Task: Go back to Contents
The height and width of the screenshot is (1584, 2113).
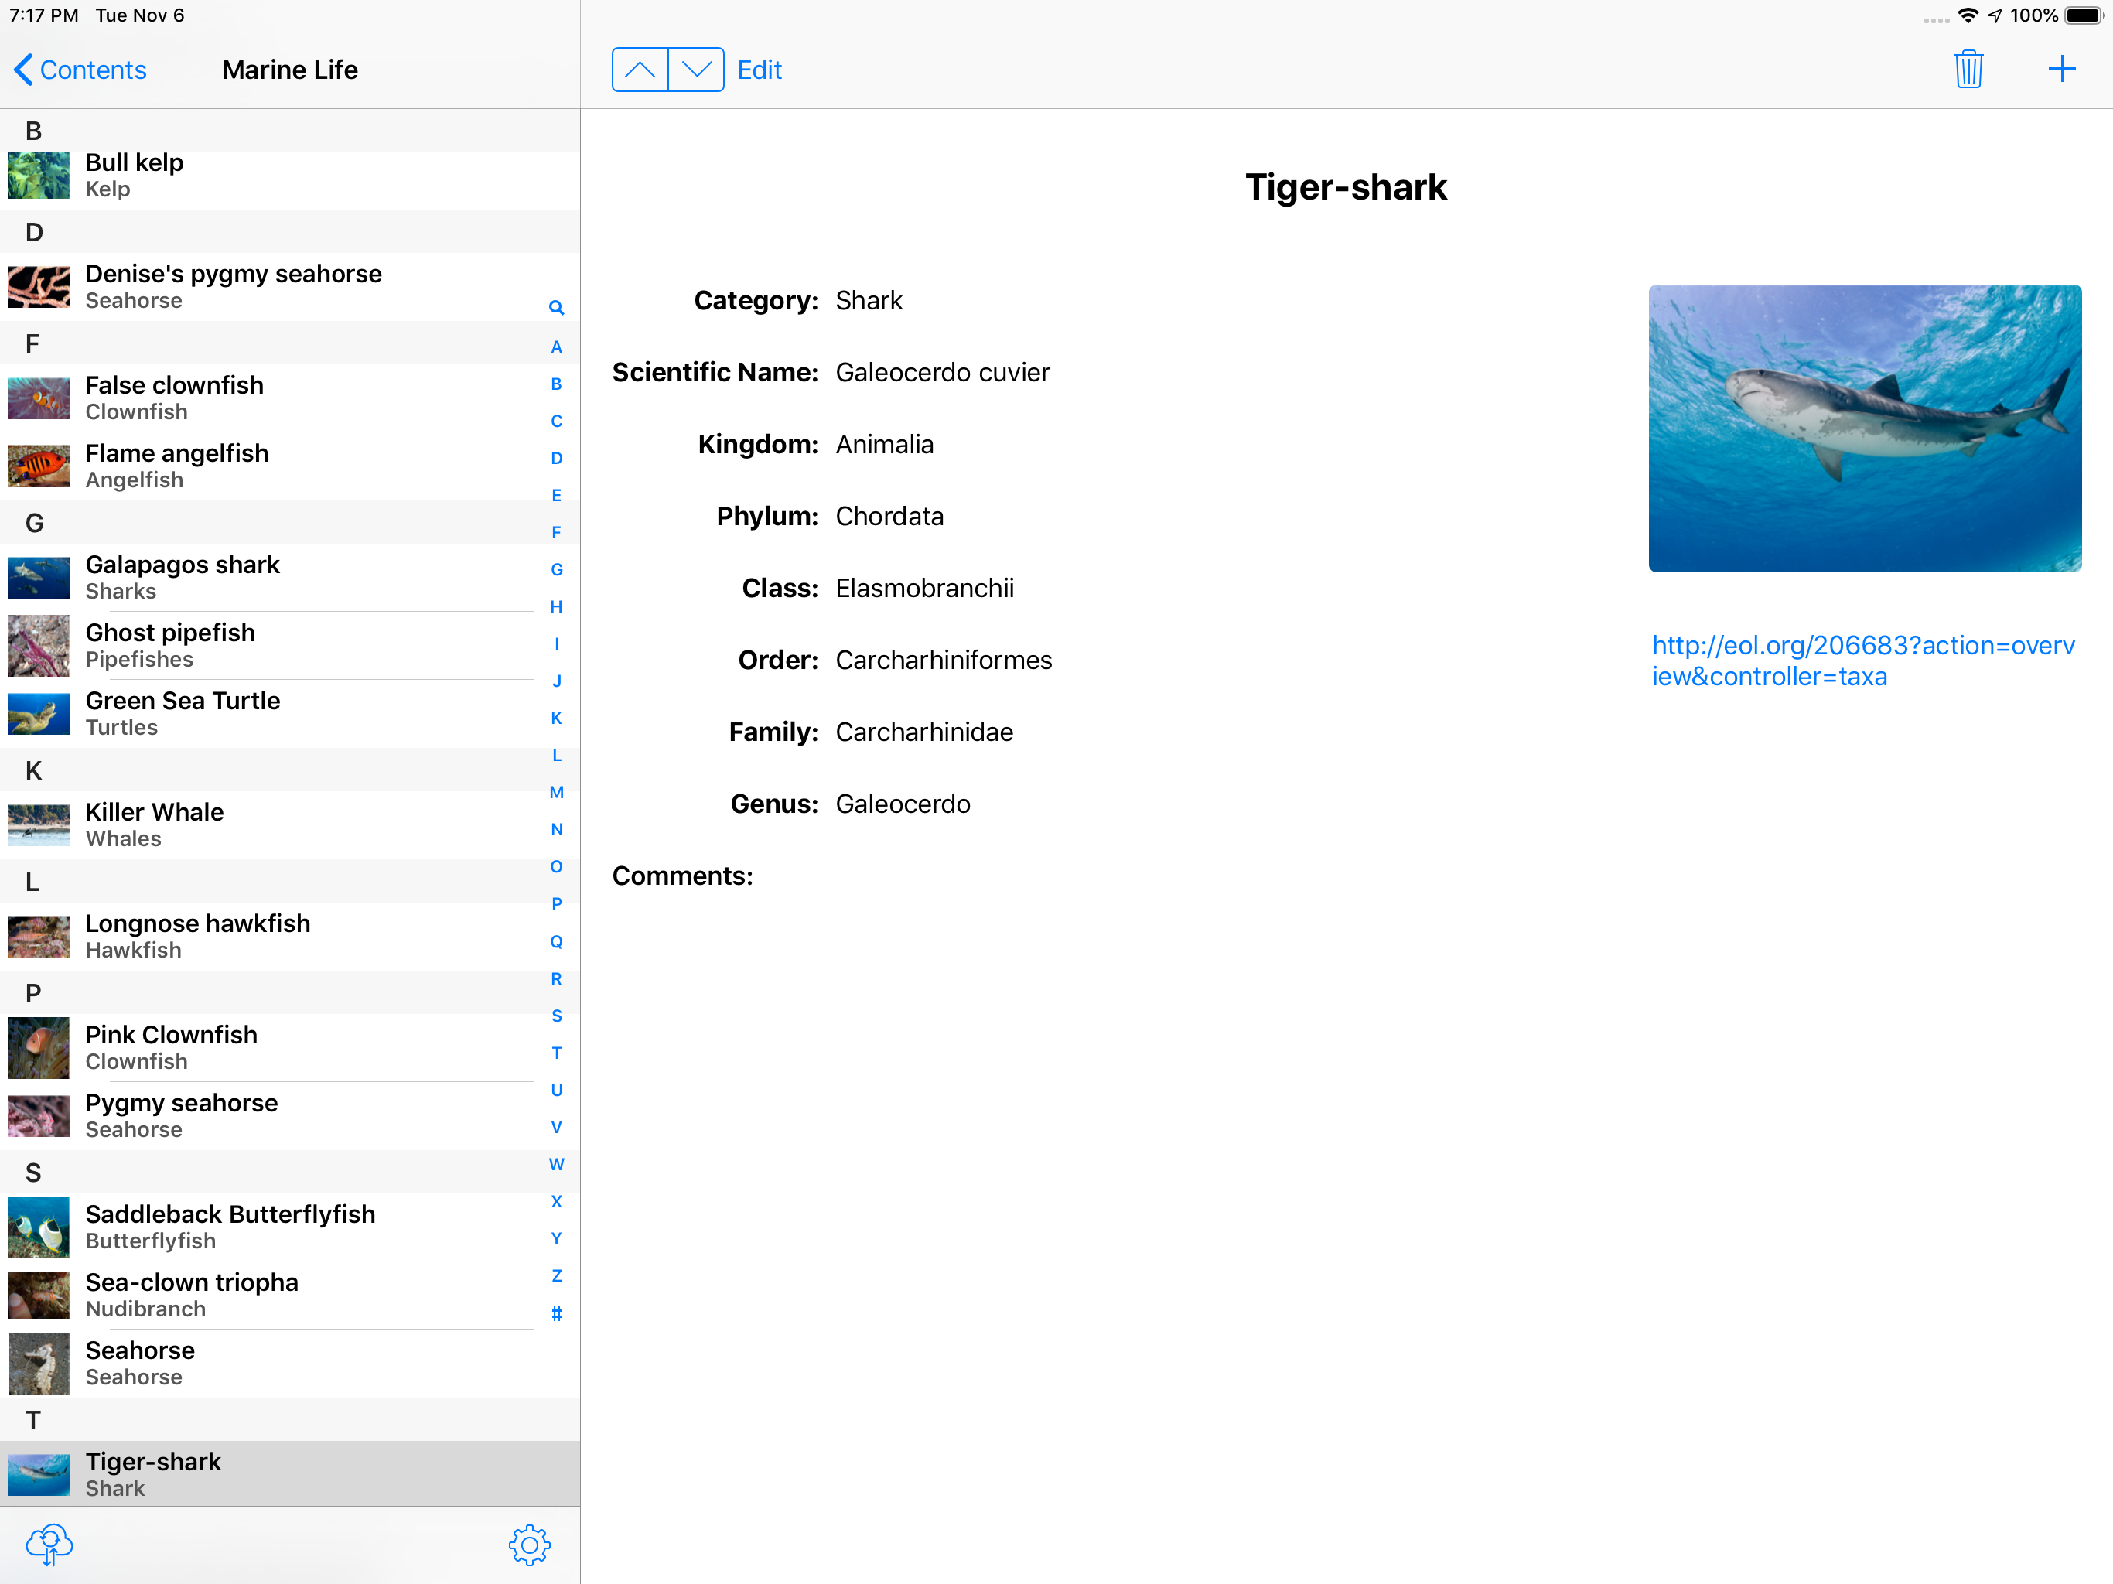Action: click(x=80, y=70)
